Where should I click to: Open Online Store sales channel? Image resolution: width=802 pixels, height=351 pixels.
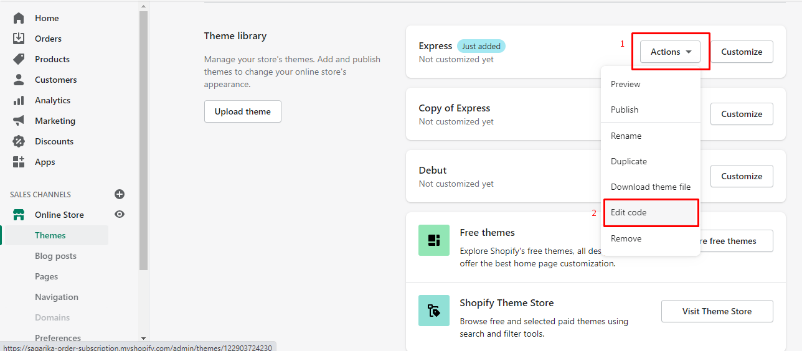pyautogui.click(x=59, y=215)
